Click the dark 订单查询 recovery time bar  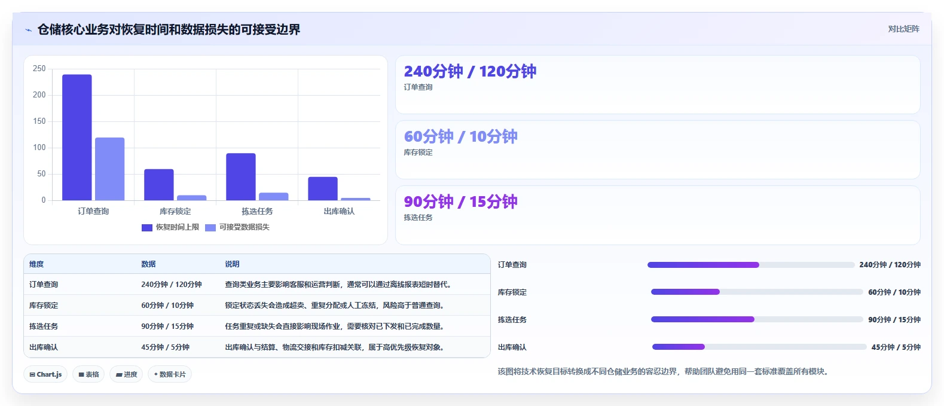[x=77, y=138]
